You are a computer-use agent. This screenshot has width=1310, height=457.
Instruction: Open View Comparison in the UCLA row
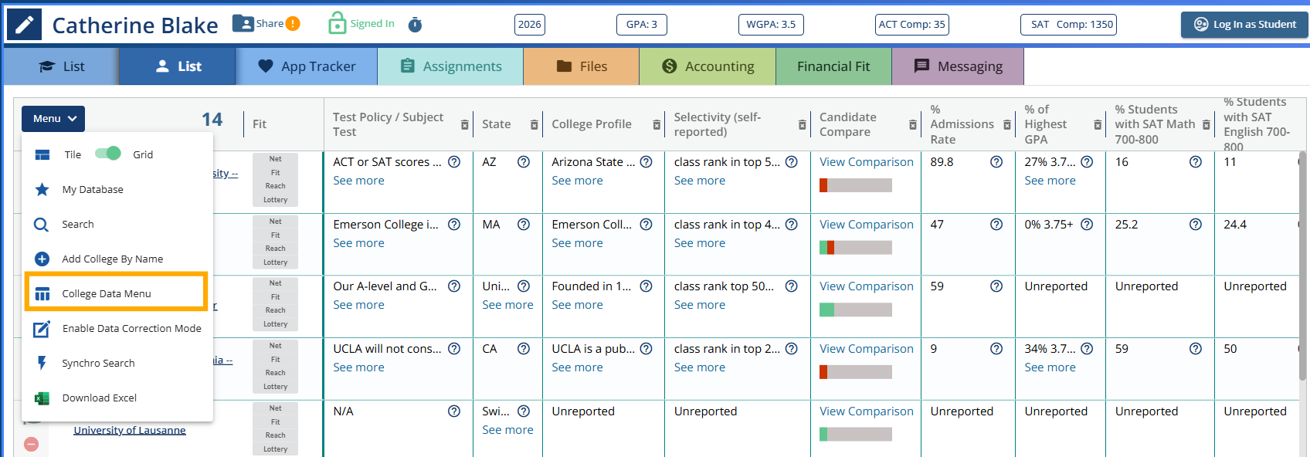click(x=867, y=349)
